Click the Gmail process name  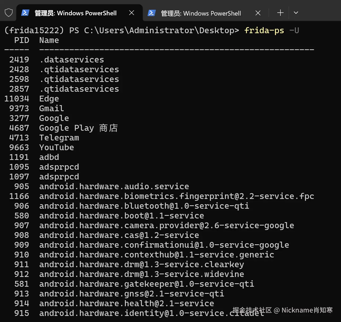pyautogui.click(x=52, y=109)
